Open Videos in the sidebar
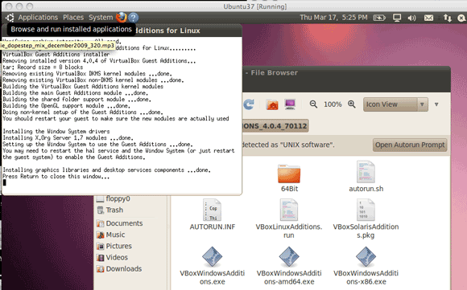Screen dimensions: 467x290 (x=112, y=257)
